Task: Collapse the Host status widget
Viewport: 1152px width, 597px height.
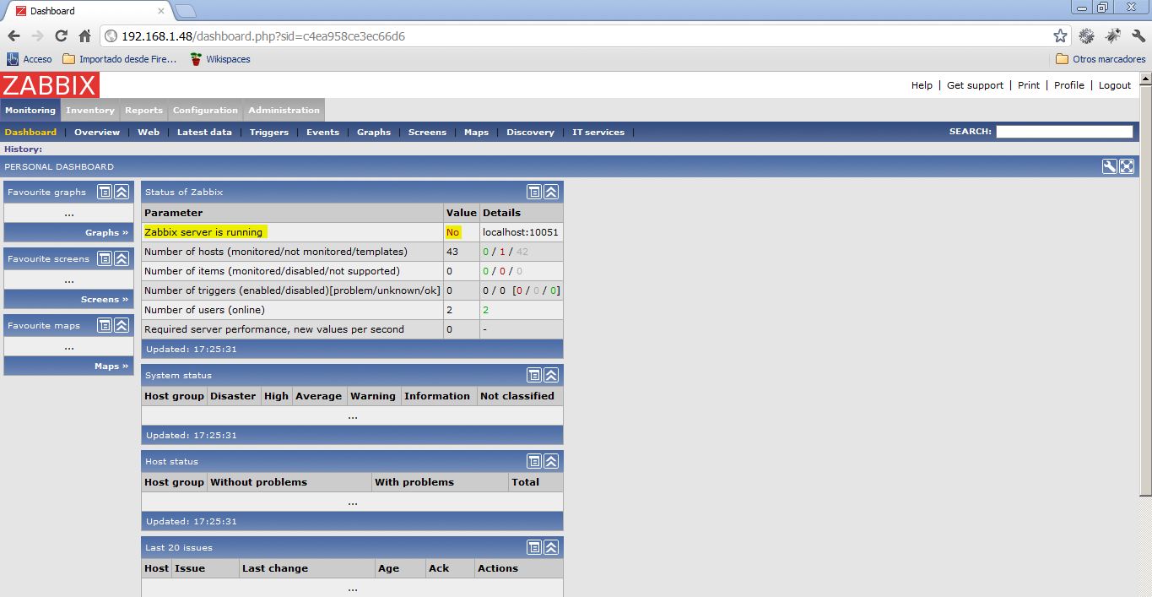Action: point(551,461)
